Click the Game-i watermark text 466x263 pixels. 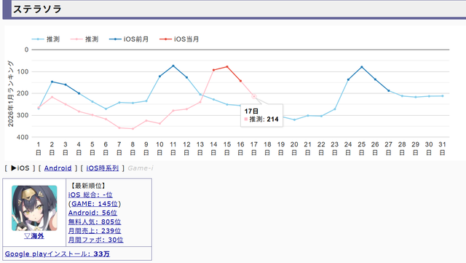pos(141,168)
